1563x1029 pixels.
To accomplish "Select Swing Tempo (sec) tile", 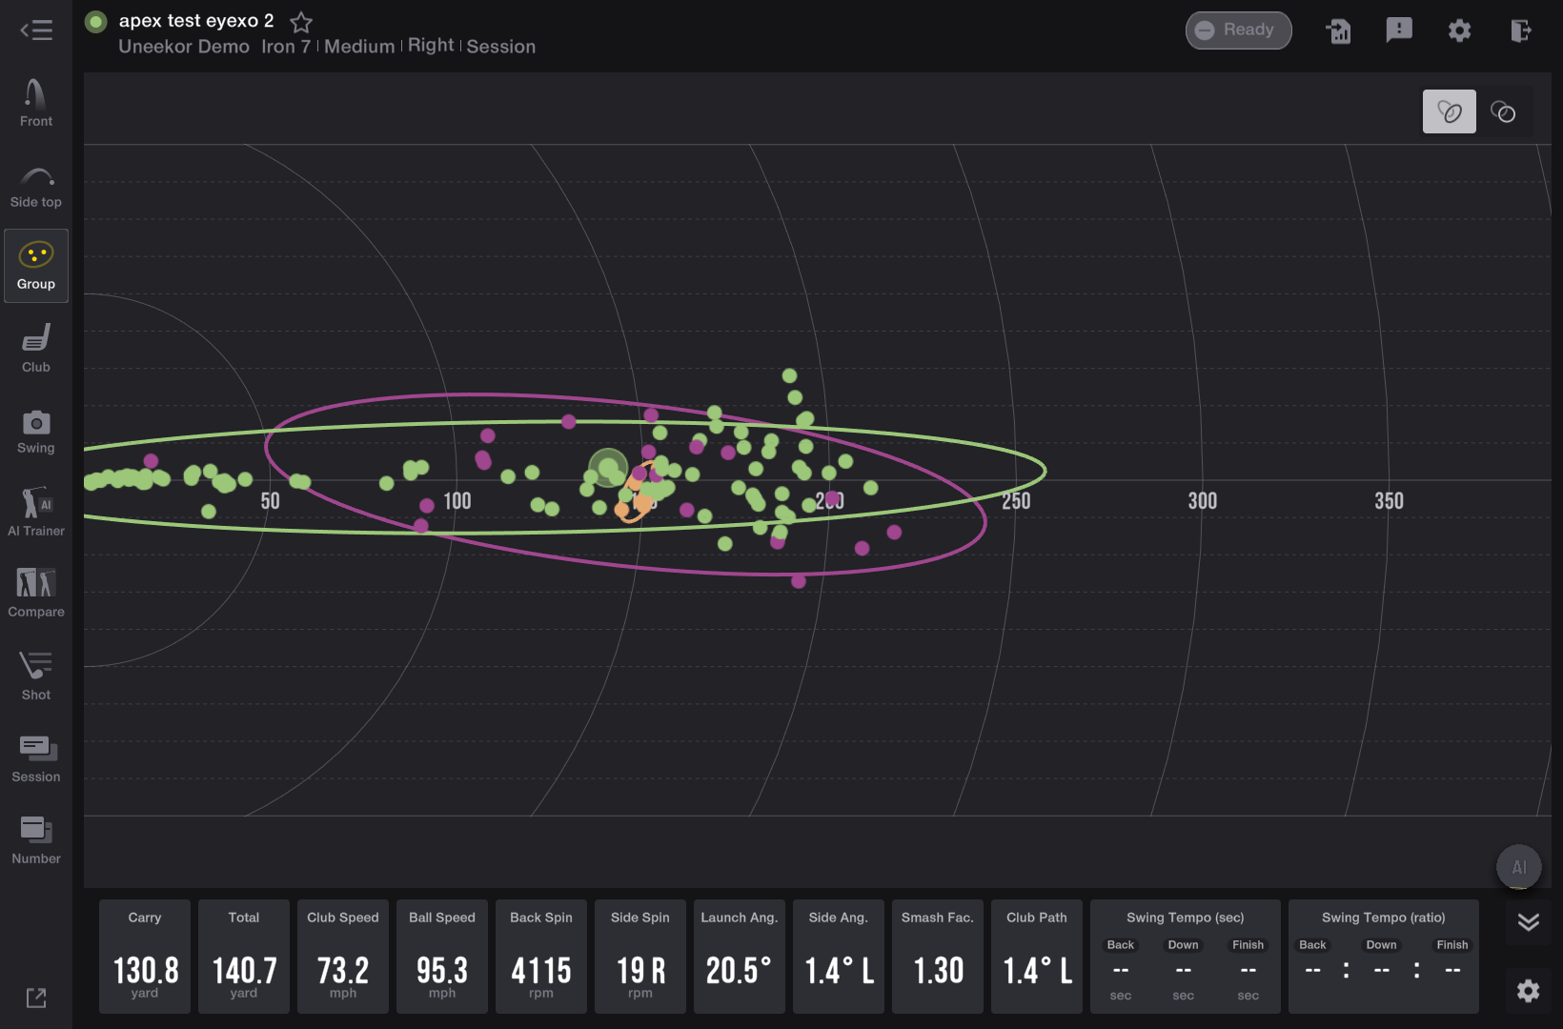I will click(1186, 956).
